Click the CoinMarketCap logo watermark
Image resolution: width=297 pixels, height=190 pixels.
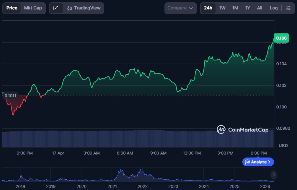(243, 129)
